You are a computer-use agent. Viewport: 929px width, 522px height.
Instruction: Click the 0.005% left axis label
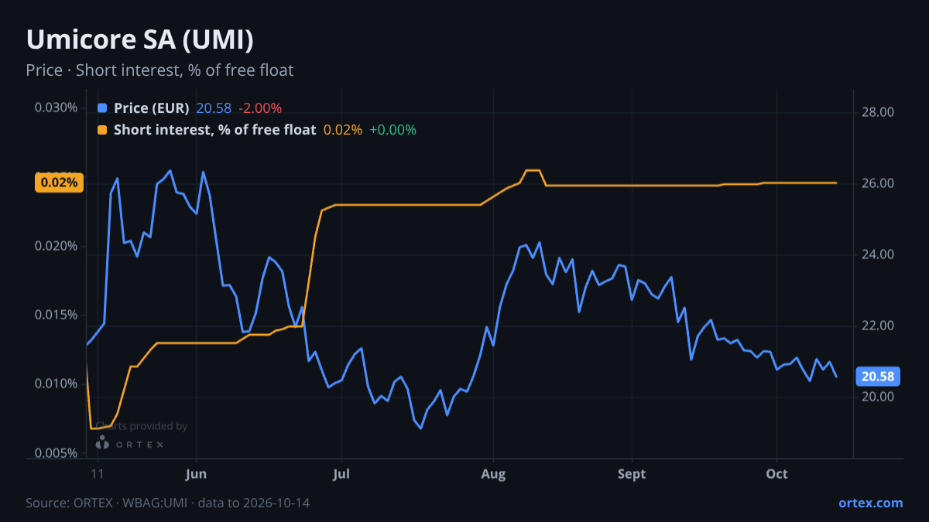click(56, 452)
